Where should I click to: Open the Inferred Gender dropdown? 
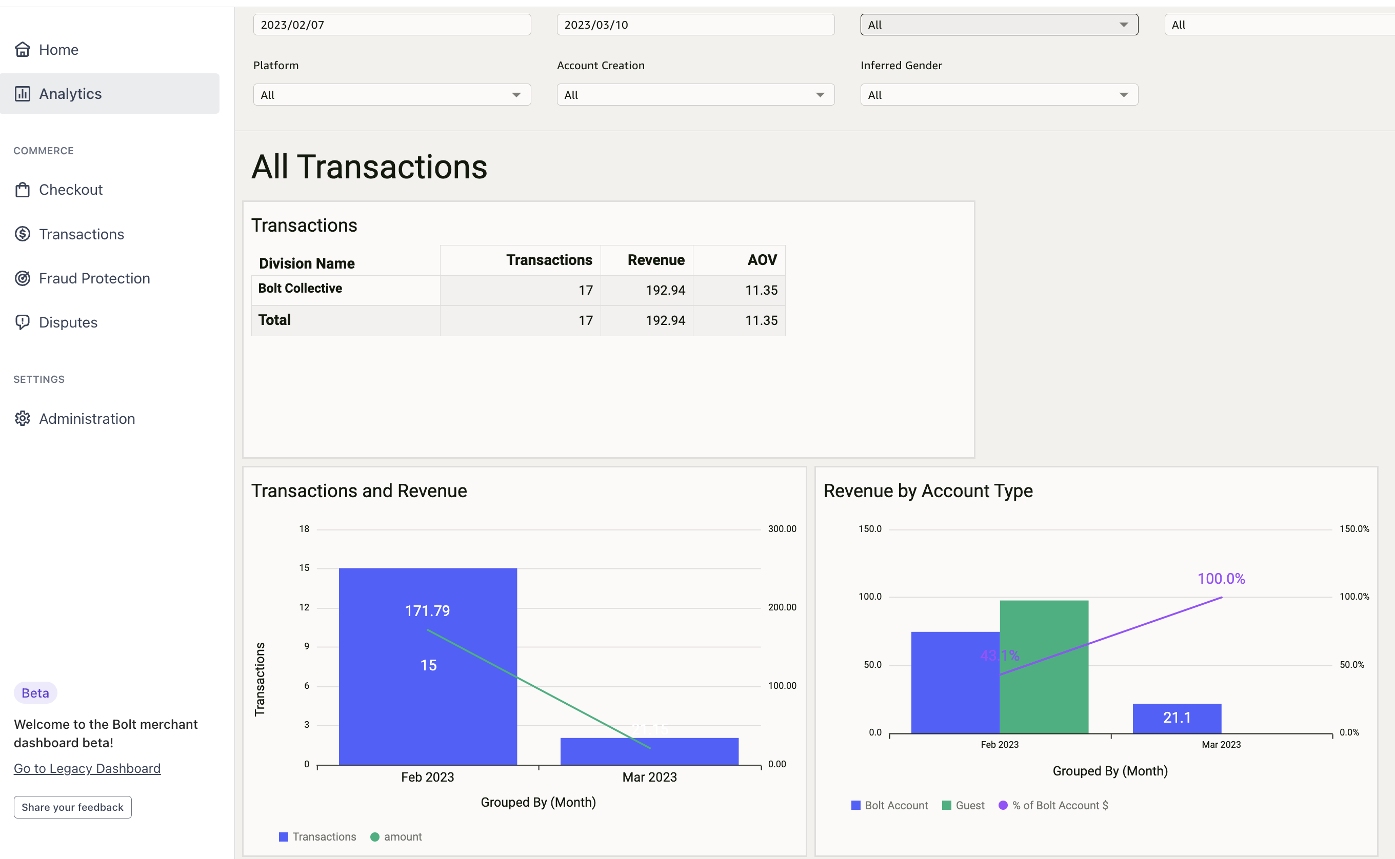(1000, 95)
